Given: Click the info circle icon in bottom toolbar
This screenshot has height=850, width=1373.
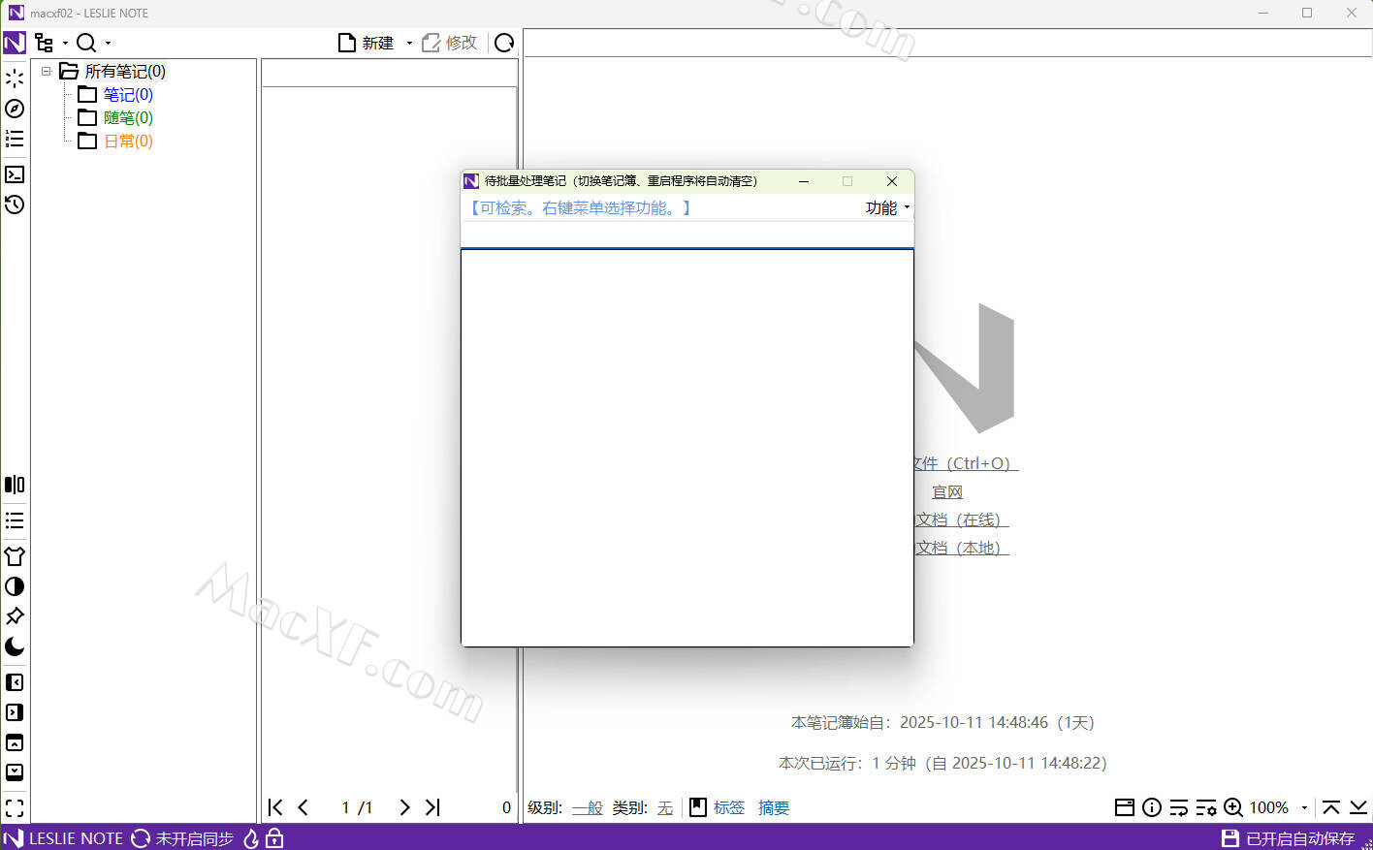Looking at the screenshot, I should 1152,807.
